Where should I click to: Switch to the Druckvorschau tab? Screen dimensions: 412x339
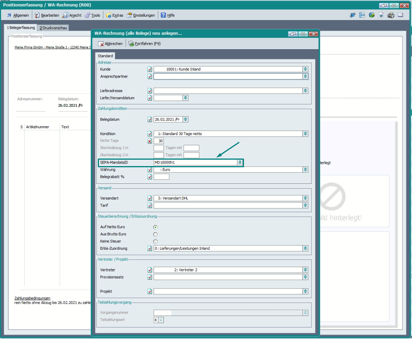coord(53,28)
